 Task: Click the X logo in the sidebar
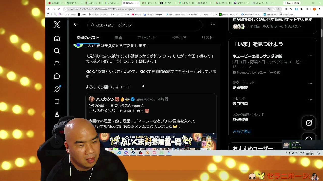tap(57, 24)
